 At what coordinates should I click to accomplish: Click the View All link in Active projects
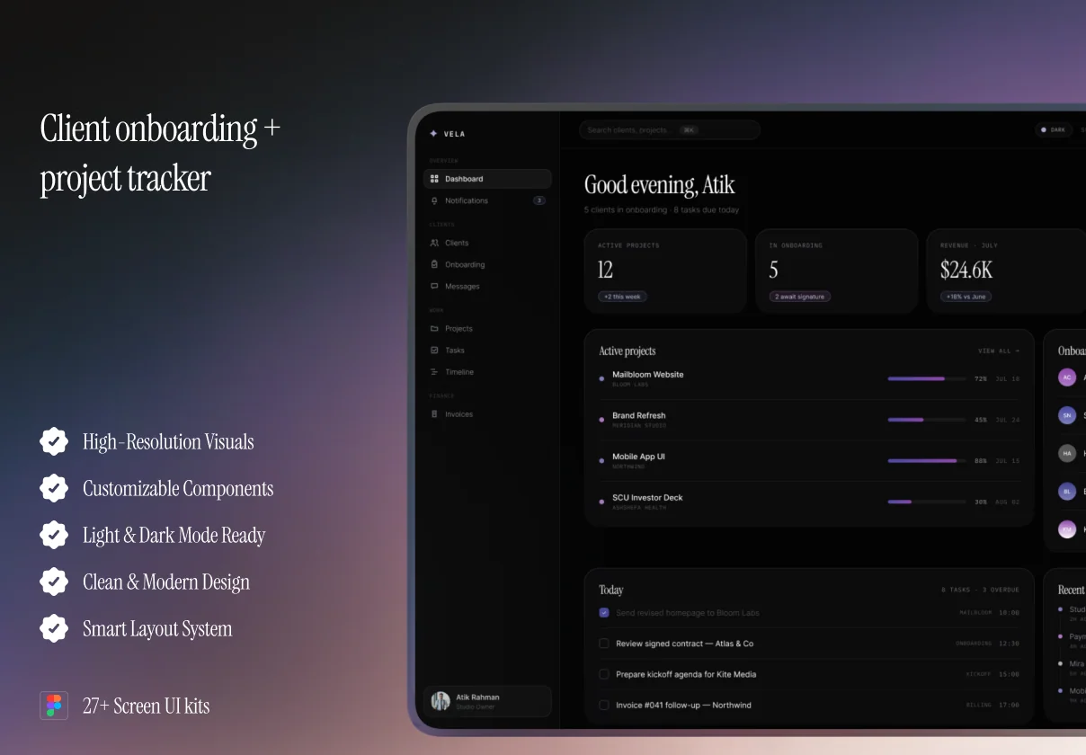(x=999, y=351)
